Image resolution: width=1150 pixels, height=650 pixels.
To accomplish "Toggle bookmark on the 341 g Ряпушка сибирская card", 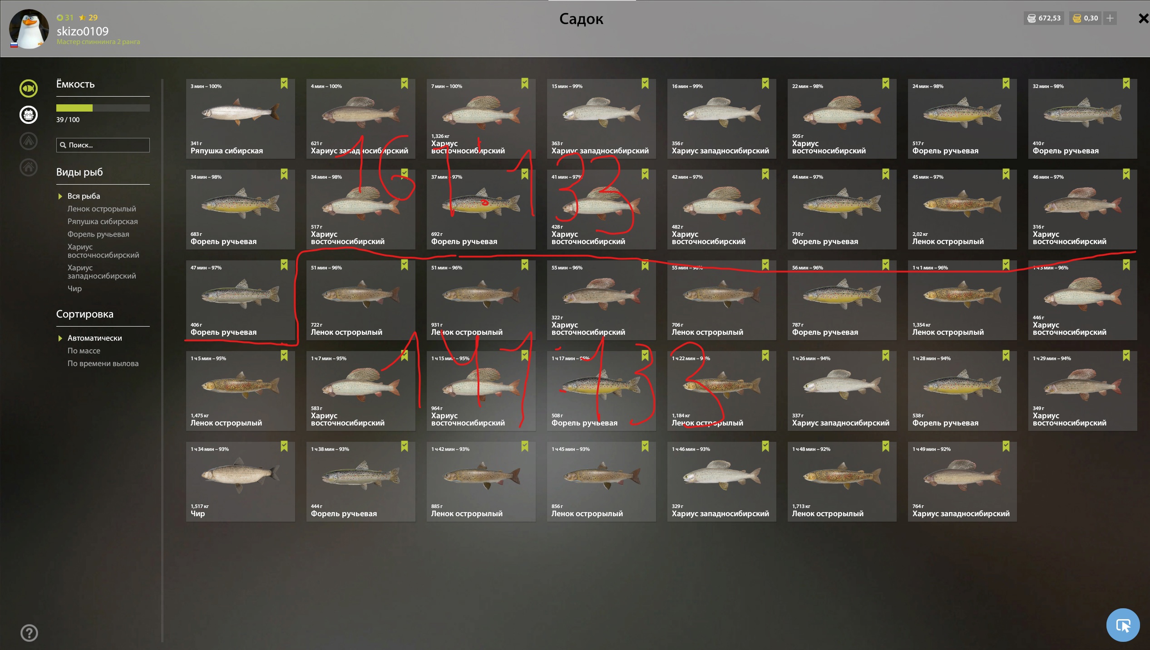I will click(x=284, y=83).
